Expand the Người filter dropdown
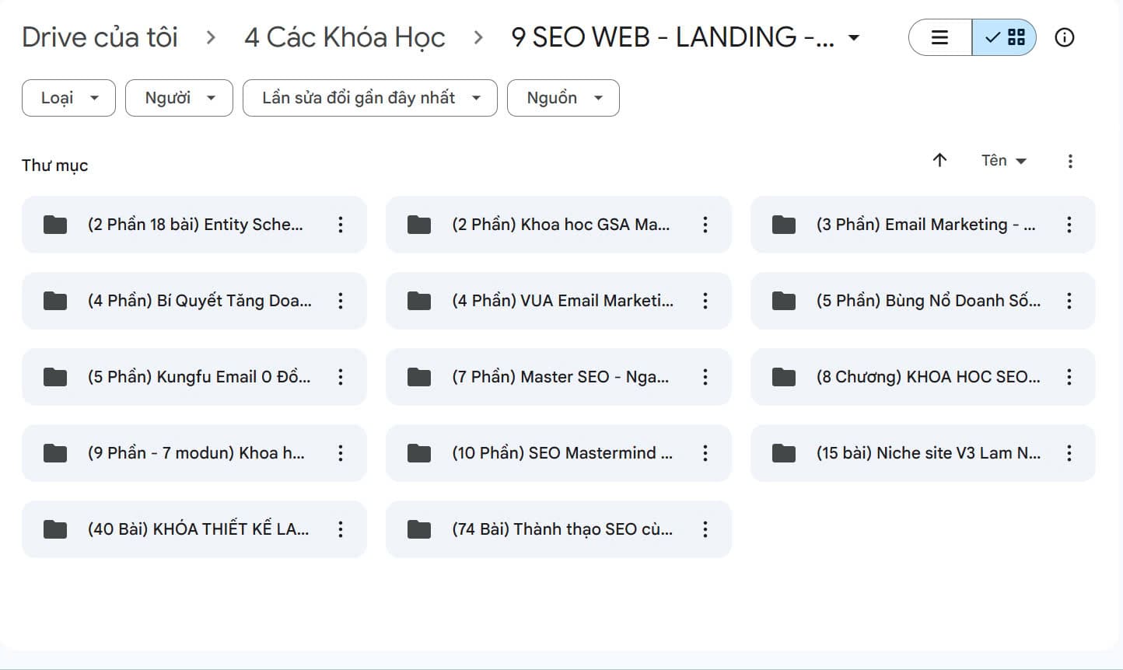 tap(179, 98)
